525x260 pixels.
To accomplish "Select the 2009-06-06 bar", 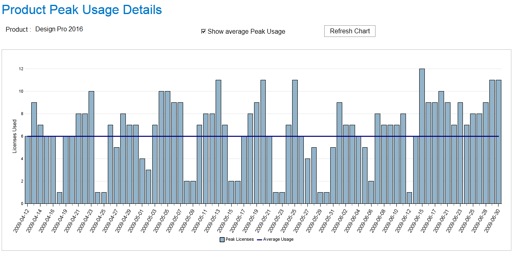I will click(x=371, y=192).
